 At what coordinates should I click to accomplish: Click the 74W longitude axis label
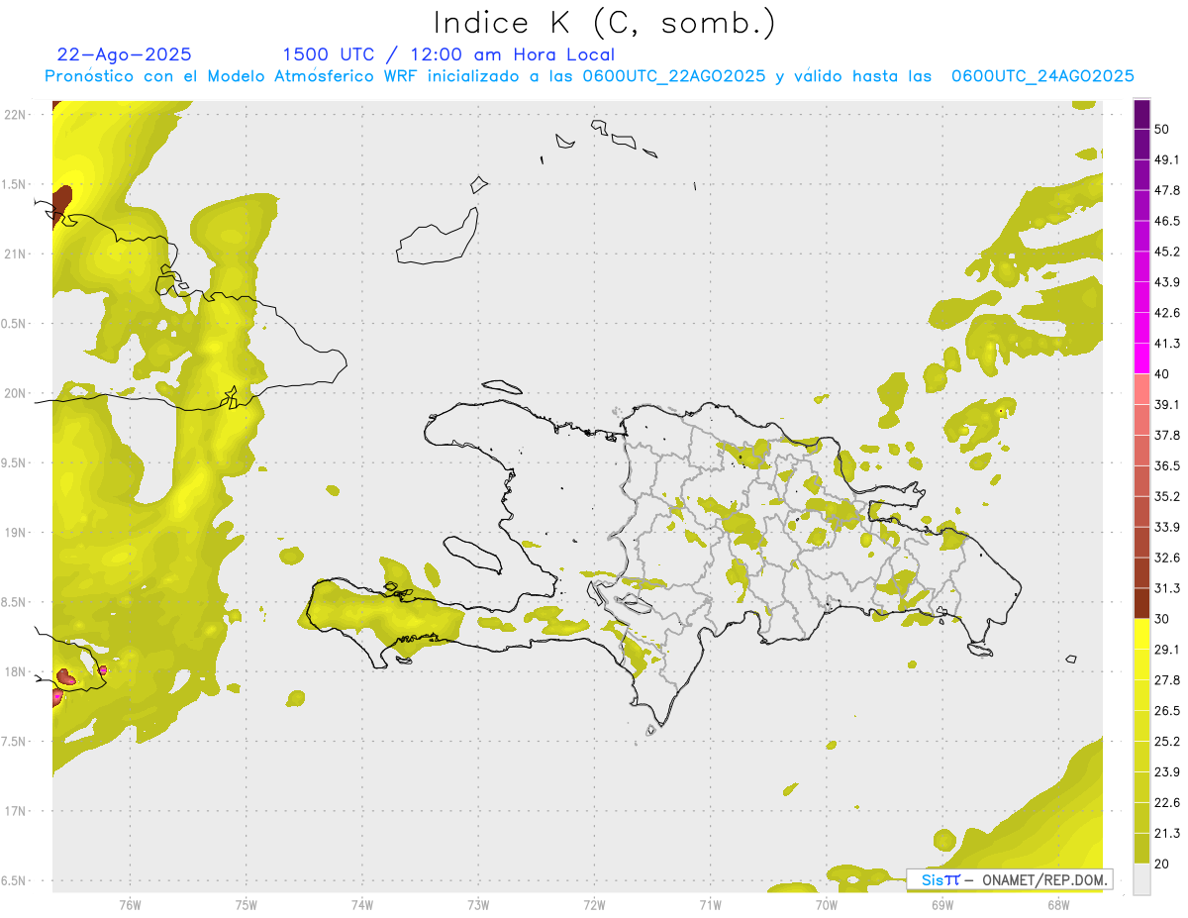pyautogui.click(x=362, y=903)
